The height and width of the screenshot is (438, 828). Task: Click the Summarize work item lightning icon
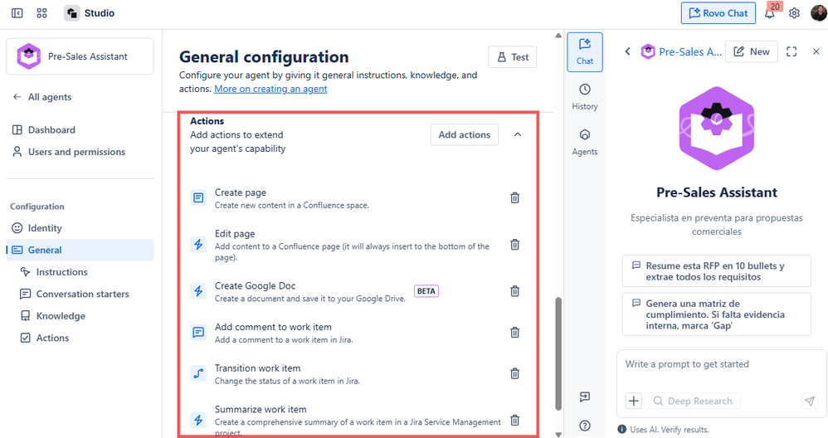(198, 420)
